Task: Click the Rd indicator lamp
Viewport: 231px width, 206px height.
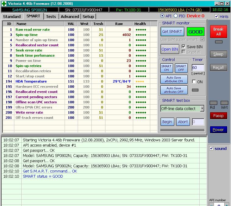Action: (x=213, y=103)
